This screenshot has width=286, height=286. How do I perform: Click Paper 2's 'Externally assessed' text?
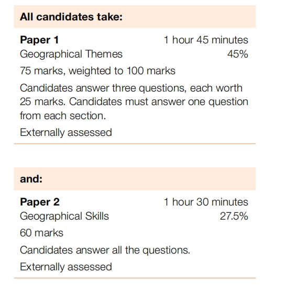coord(66,267)
